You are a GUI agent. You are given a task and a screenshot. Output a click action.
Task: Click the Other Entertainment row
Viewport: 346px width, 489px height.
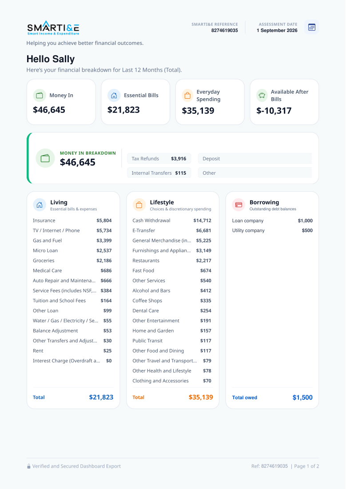[x=172, y=321]
